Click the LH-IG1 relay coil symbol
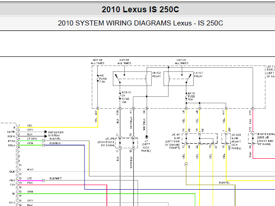Screen dimensions: 275x206 [169, 79]
